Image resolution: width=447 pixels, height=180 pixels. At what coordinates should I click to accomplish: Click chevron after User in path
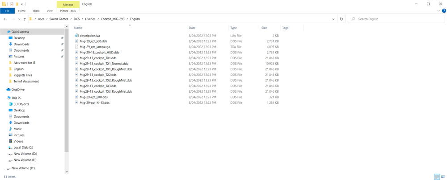point(47,19)
